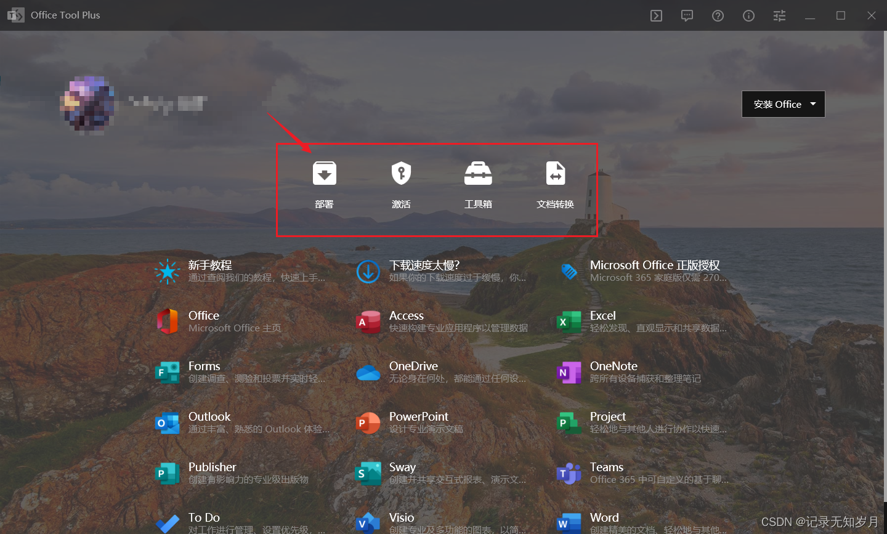Launch the Teams app icon
This screenshot has height=534, width=887.
click(569, 473)
